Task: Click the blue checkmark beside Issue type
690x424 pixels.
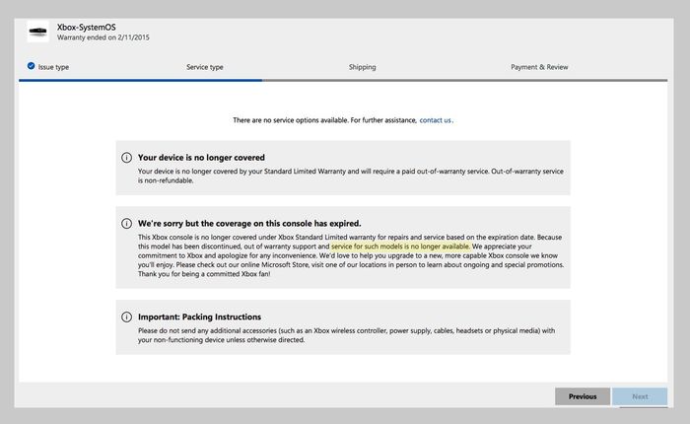Action: coord(31,66)
